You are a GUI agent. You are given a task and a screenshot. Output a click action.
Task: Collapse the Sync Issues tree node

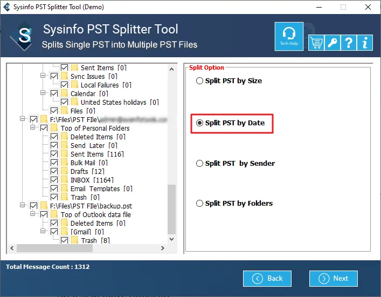43,76
